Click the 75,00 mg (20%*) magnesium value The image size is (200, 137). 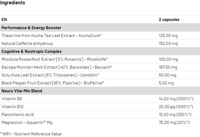point(174,123)
